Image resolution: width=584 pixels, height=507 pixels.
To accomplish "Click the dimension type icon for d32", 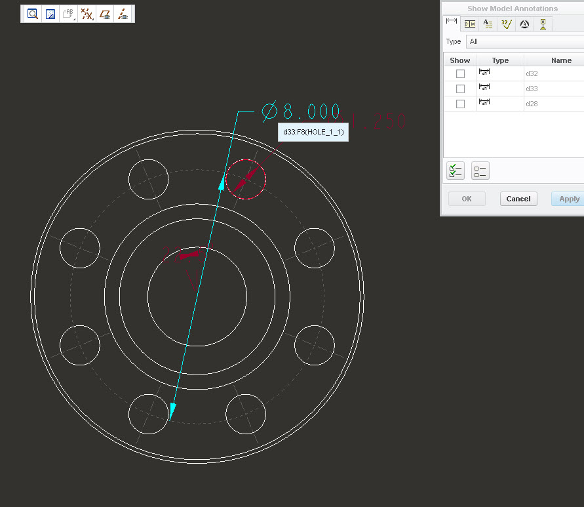I will (484, 72).
